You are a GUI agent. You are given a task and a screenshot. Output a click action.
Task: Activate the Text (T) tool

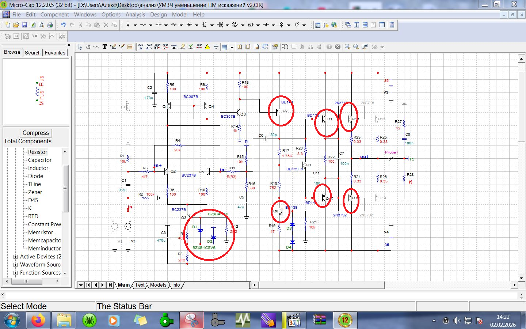(x=105, y=47)
